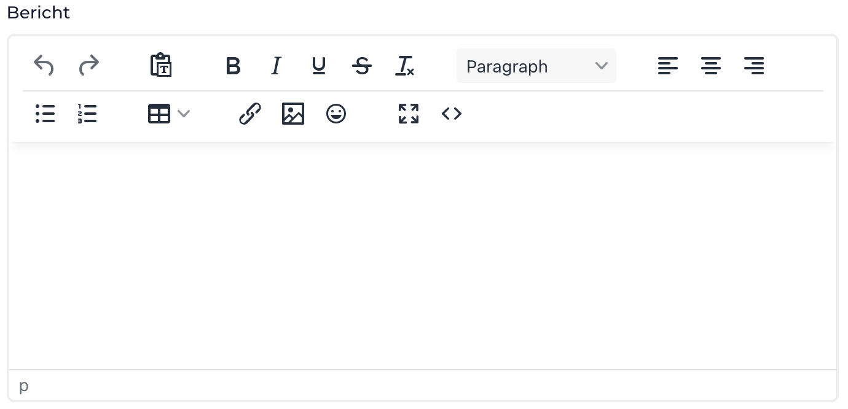848x409 pixels.
Task: Open the Paragraph format dropdown
Action: point(536,66)
